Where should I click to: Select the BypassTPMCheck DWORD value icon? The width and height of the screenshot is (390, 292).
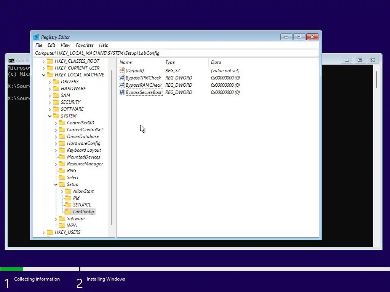click(121, 78)
